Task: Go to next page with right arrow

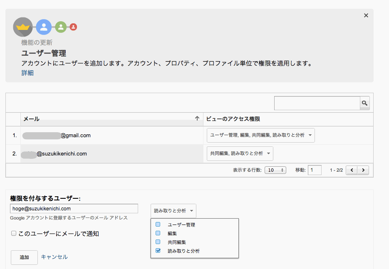Action: coord(363,170)
